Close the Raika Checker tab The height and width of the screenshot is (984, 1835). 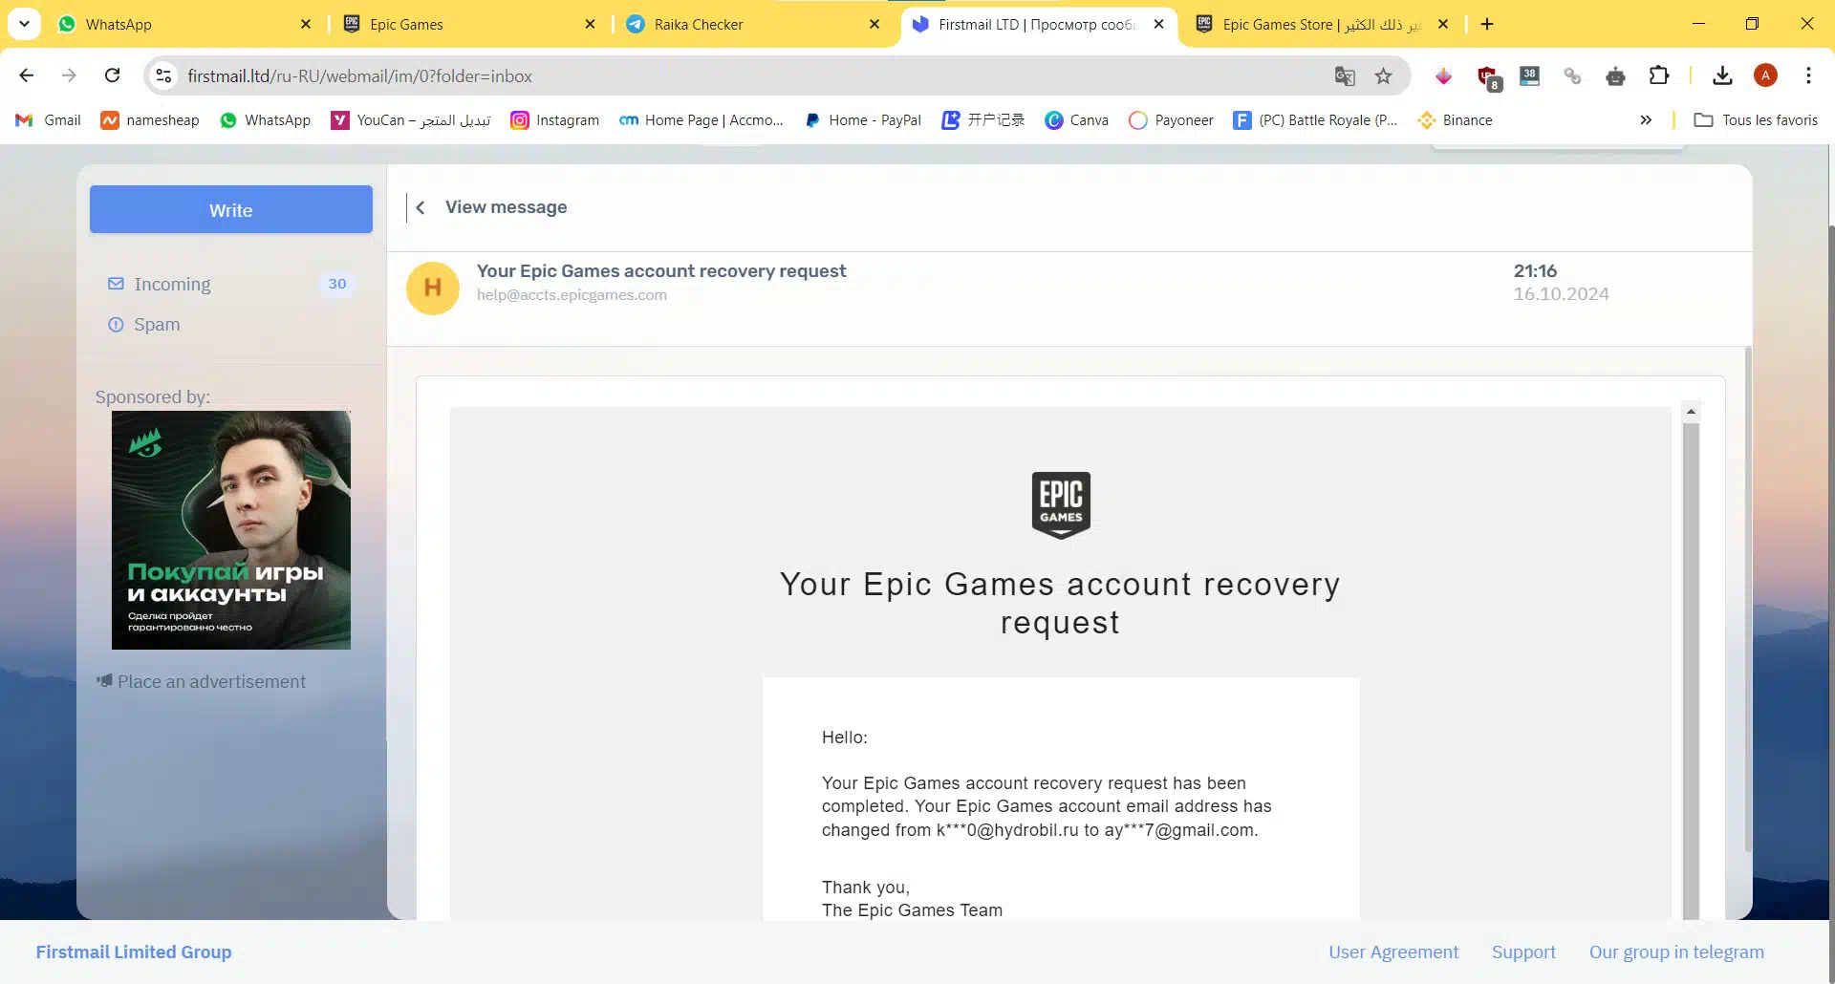tap(874, 24)
